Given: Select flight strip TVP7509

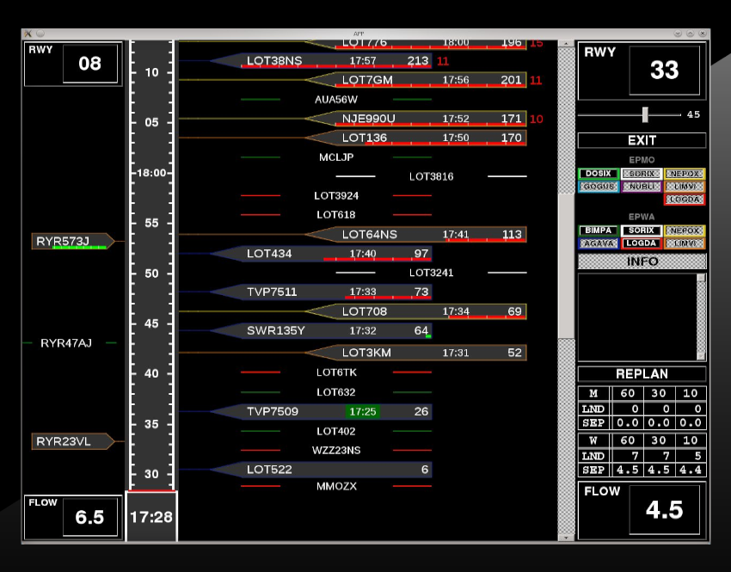Looking at the screenshot, I should (327, 412).
